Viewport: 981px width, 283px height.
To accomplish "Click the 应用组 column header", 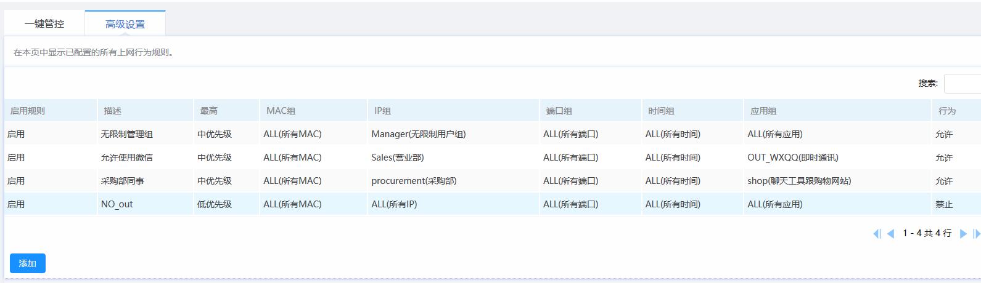I will (x=763, y=111).
